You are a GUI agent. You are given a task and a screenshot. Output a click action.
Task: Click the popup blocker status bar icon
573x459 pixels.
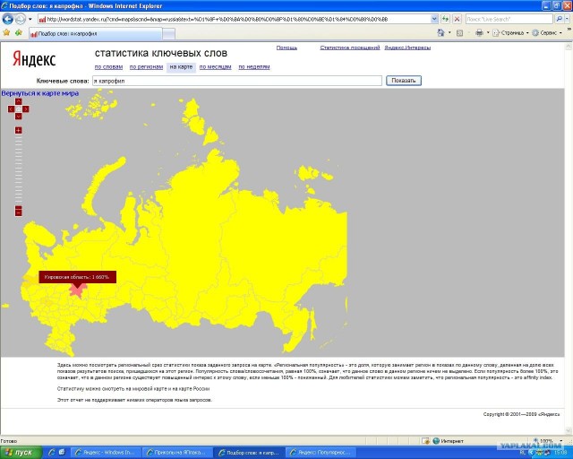pos(425,441)
